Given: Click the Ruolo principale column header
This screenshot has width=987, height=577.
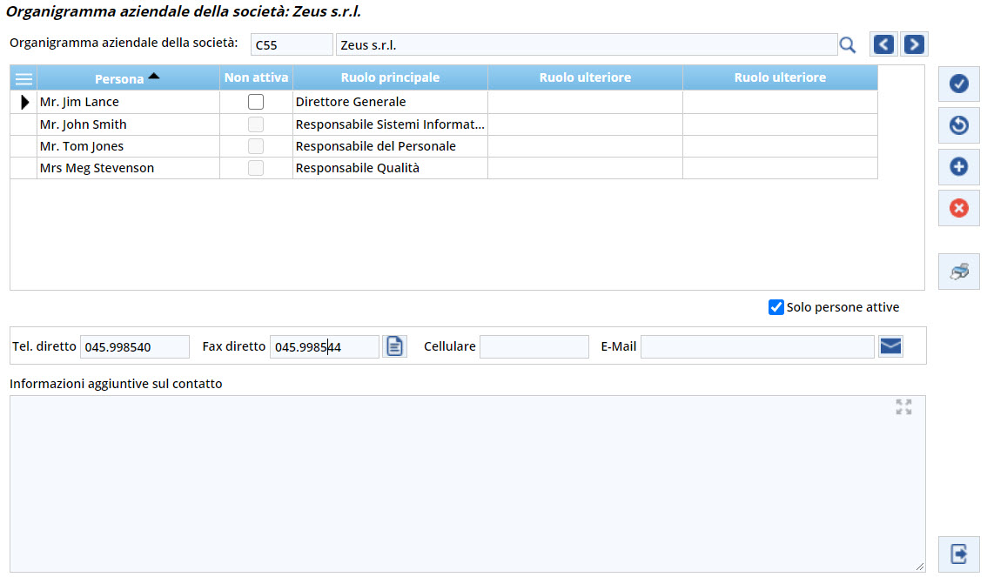Looking at the screenshot, I should [x=390, y=77].
